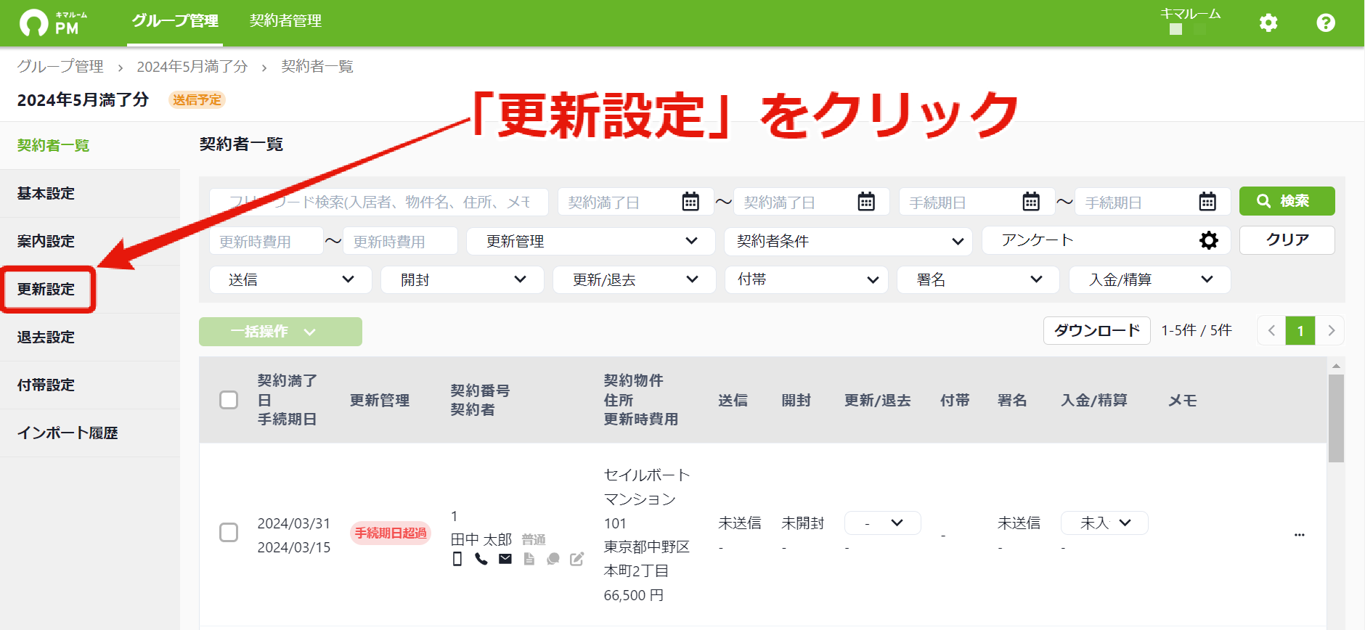Toggle the select-all checkbox in table header
This screenshot has width=1365, height=630.
point(229,400)
